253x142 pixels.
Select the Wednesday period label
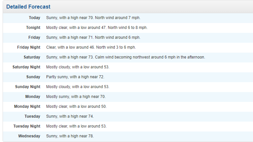(29, 136)
